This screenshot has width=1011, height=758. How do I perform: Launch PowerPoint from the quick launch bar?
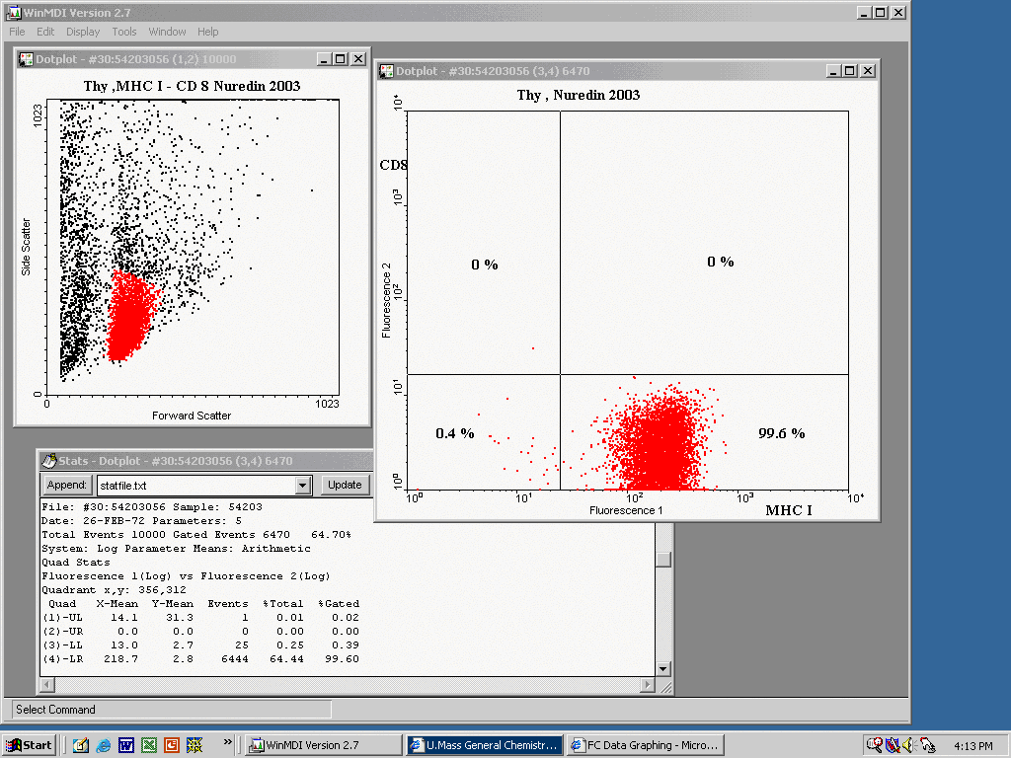tap(171, 745)
